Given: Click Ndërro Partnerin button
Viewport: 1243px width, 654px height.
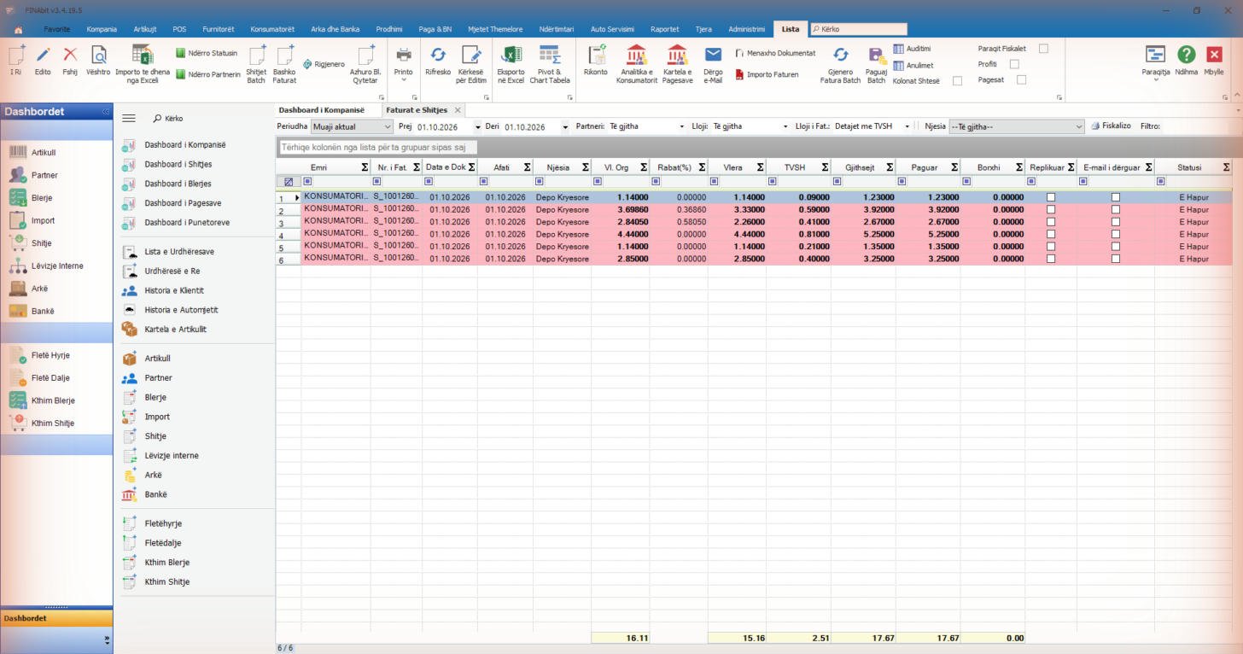Looking at the screenshot, I should [208, 74].
